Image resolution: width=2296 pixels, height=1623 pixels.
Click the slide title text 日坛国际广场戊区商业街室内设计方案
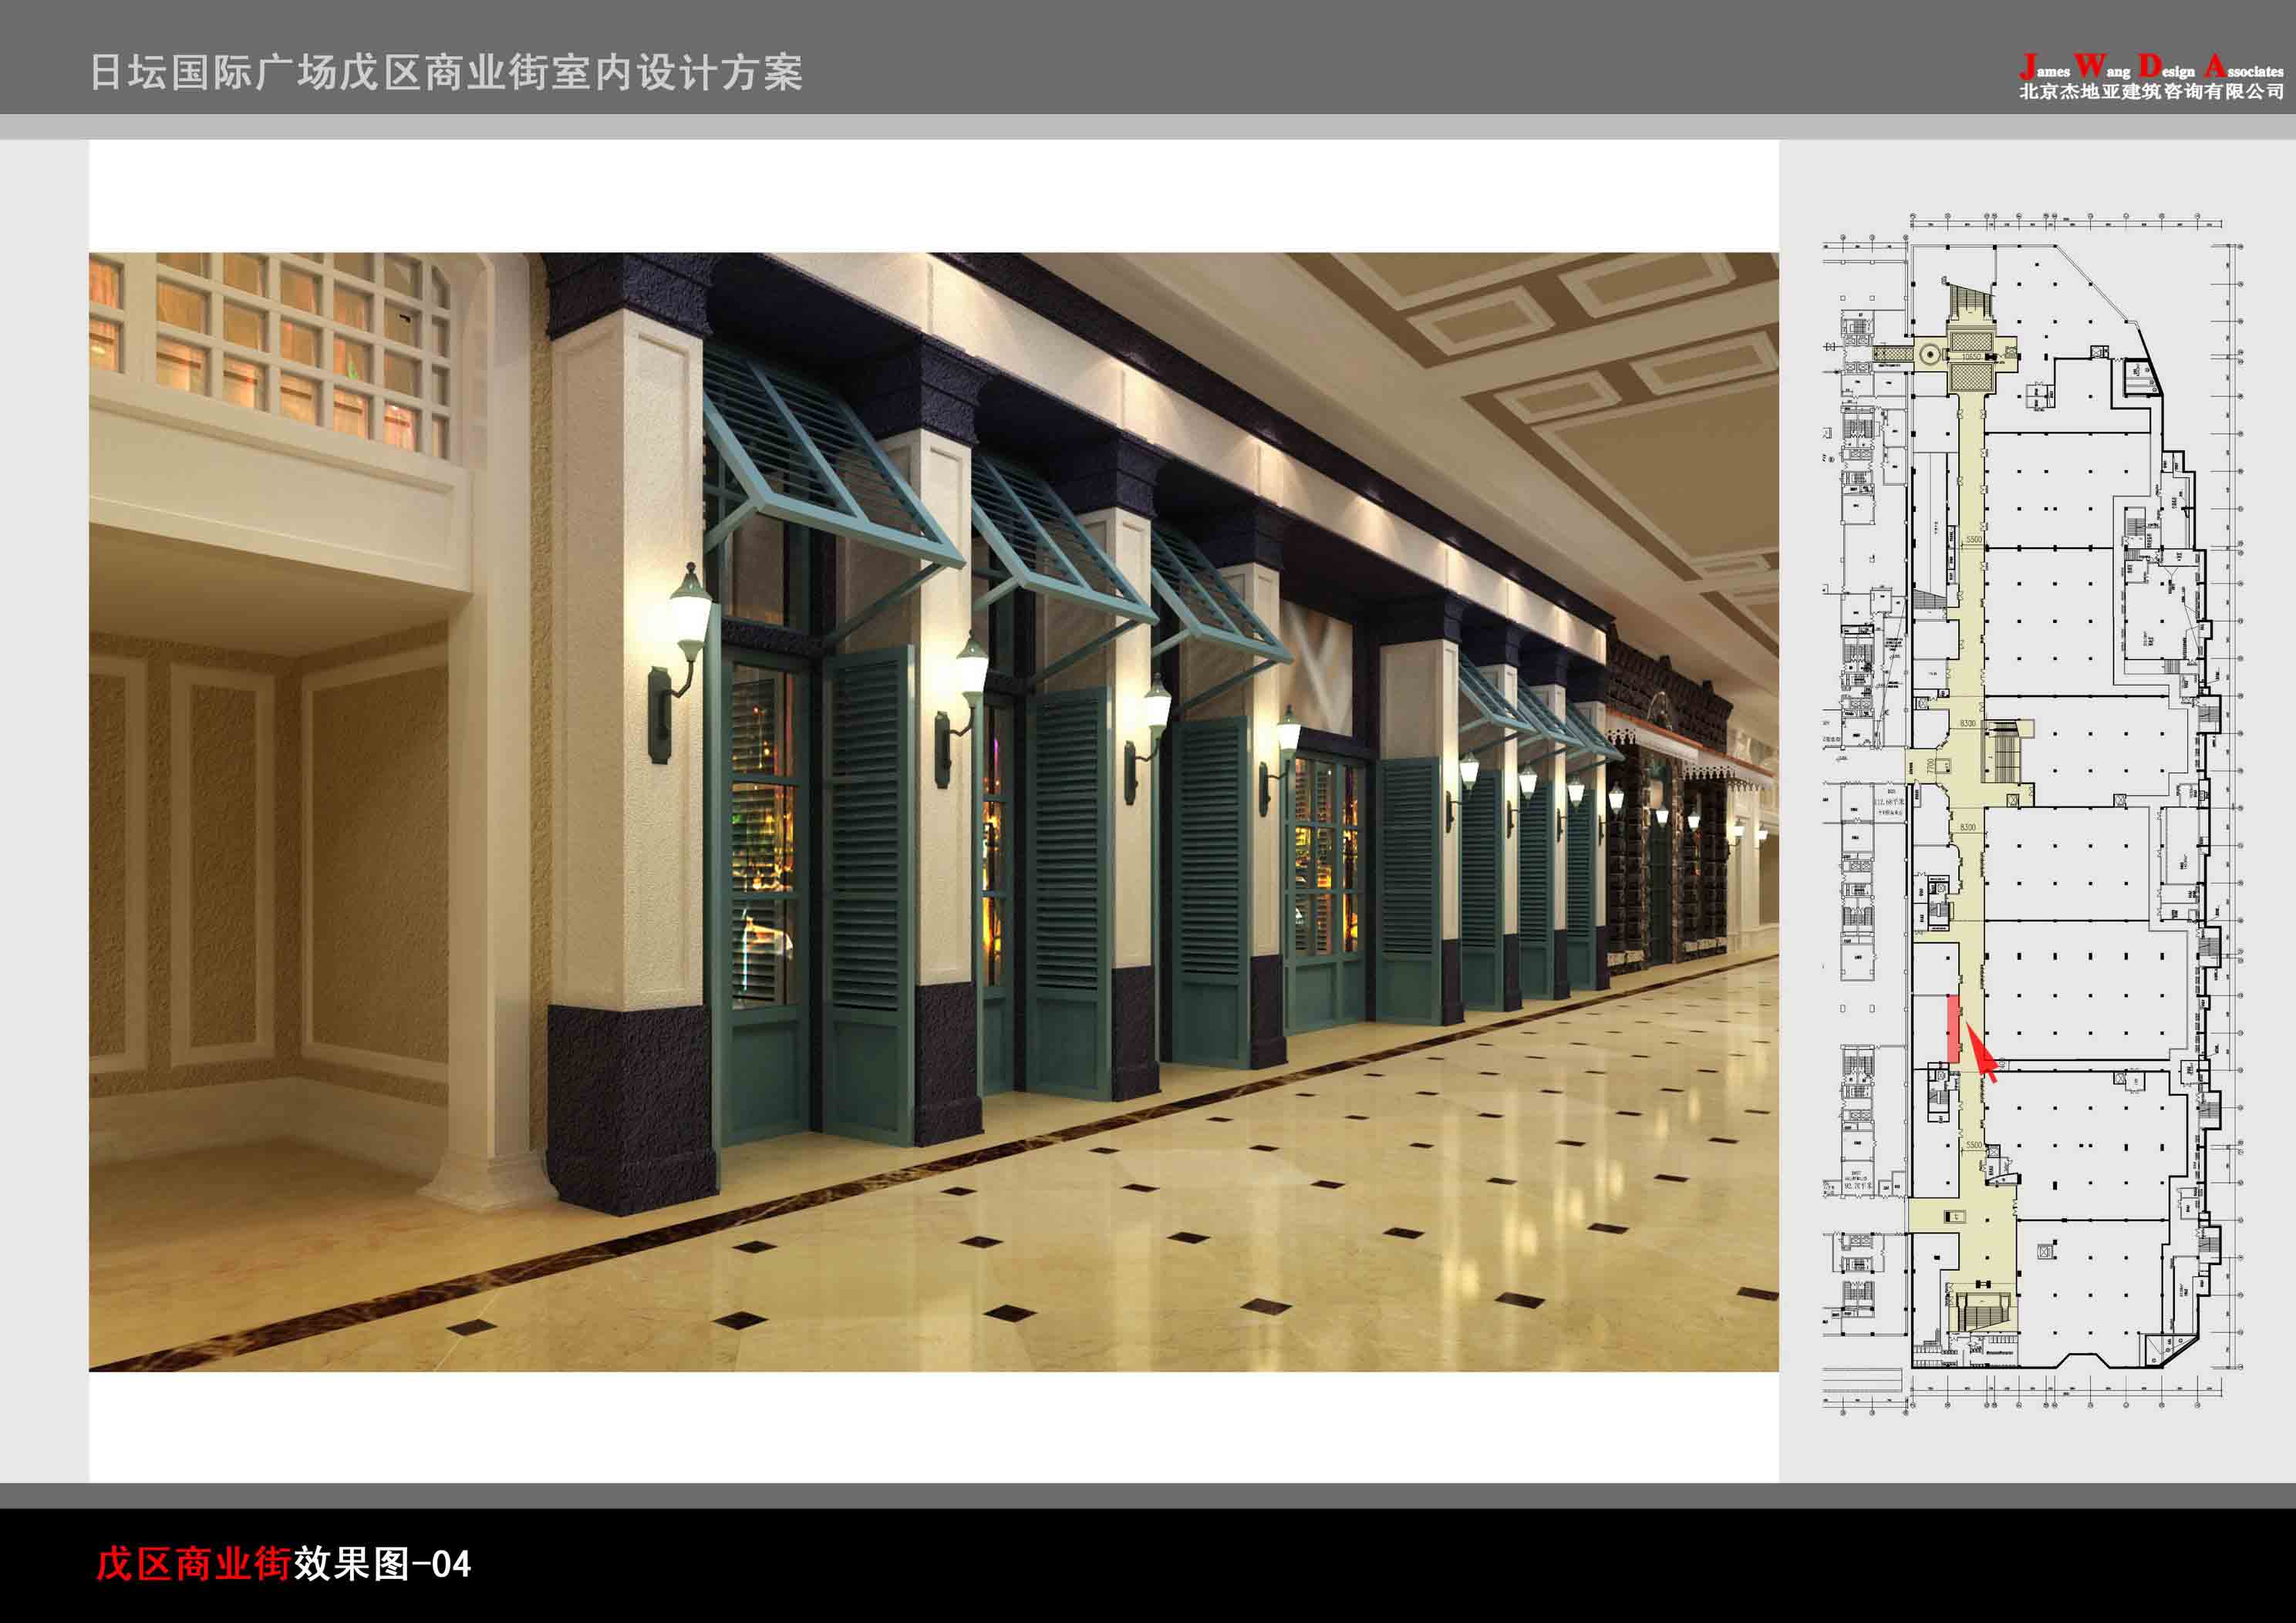pyautogui.click(x=446, y=72)
